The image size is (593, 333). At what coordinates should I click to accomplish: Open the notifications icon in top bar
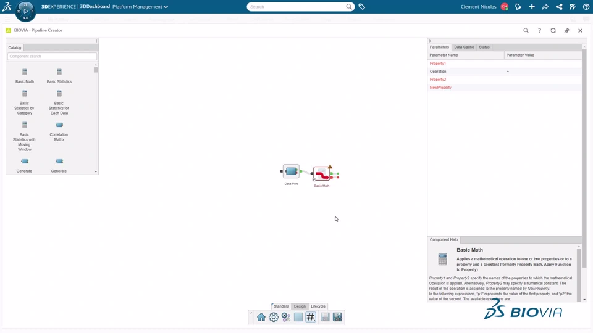(518, 6)
